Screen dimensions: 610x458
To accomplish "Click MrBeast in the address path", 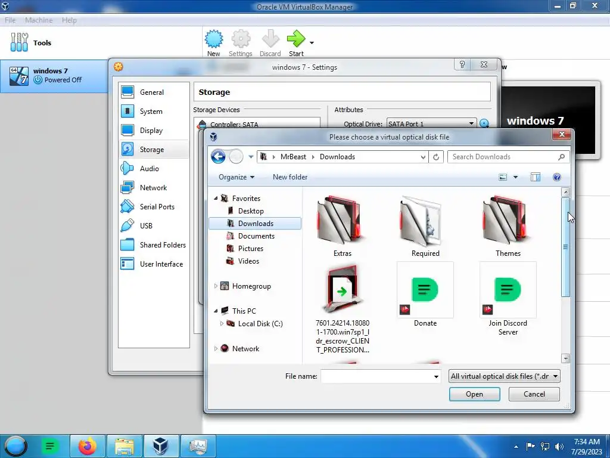I will [x=293, y=157].
